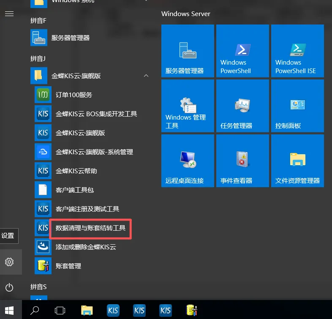The image size is (332, 319).
Task: Select 订单100服务 text entry
Action: tap(73, 95)
